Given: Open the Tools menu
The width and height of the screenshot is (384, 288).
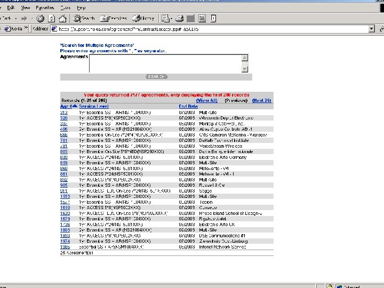Looking at the screenshot, I should [66, 7].
